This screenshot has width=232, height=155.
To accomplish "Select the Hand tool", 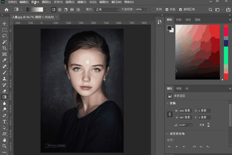I will click(x=4, y=140).
